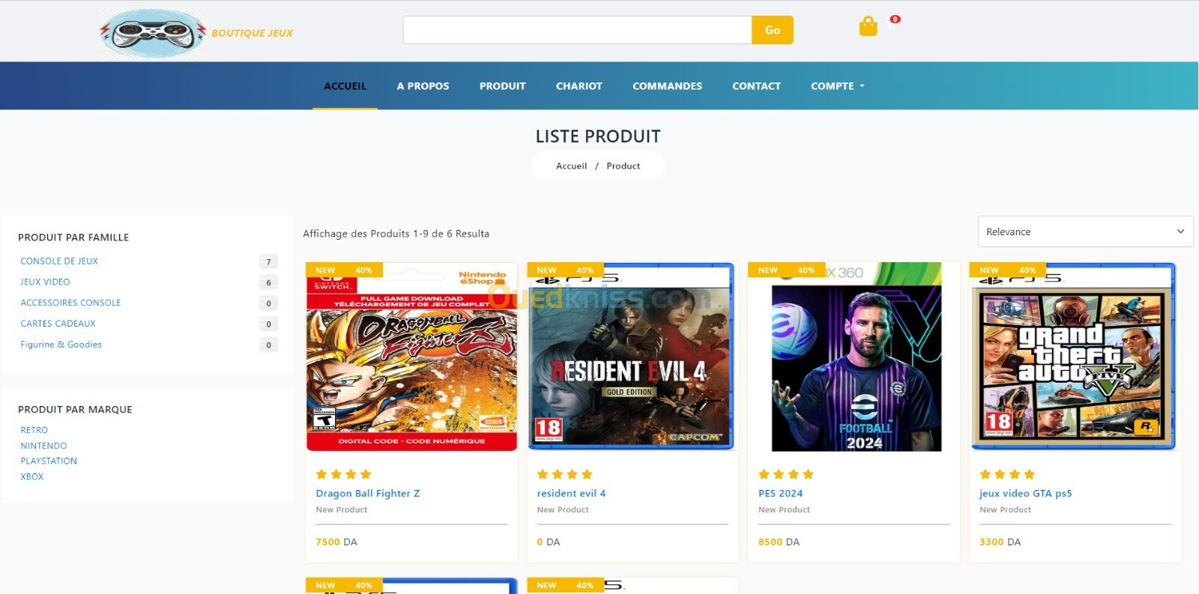Open the shopping bag cart icon
Viewport: 1199px width, 594px height.
click(x=868, y=27)
